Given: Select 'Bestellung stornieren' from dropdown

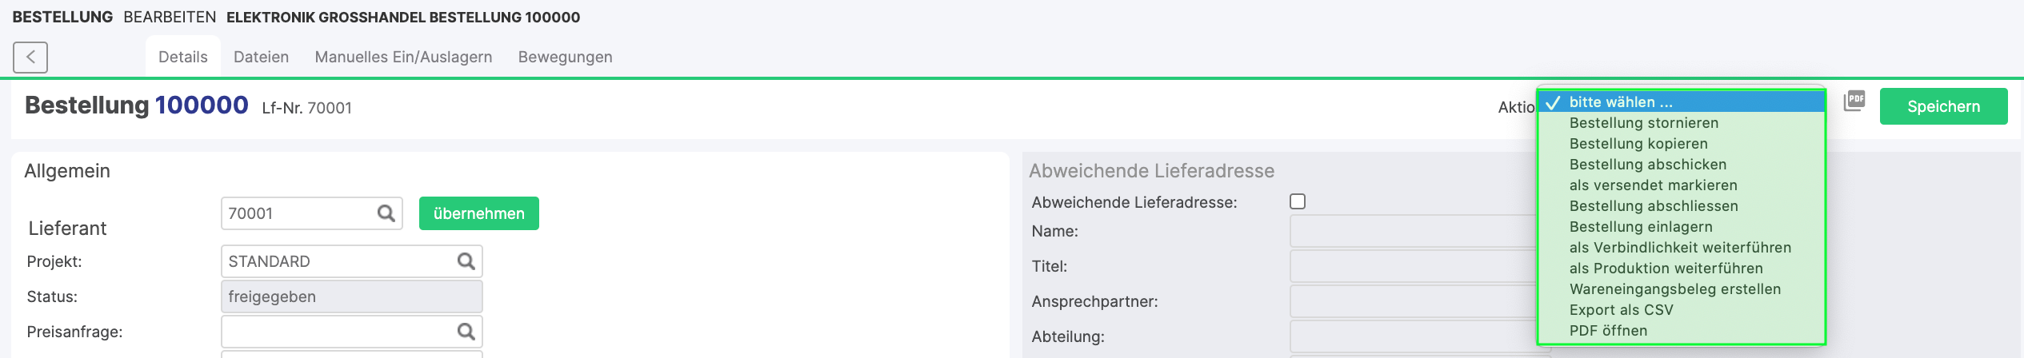Looking at the screenshot, I should pyautogui.click(x=1643, y=123).
